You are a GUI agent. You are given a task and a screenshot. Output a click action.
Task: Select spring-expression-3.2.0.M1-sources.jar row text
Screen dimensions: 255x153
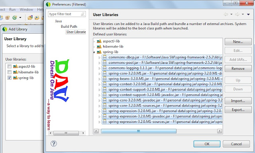[165, 122]
